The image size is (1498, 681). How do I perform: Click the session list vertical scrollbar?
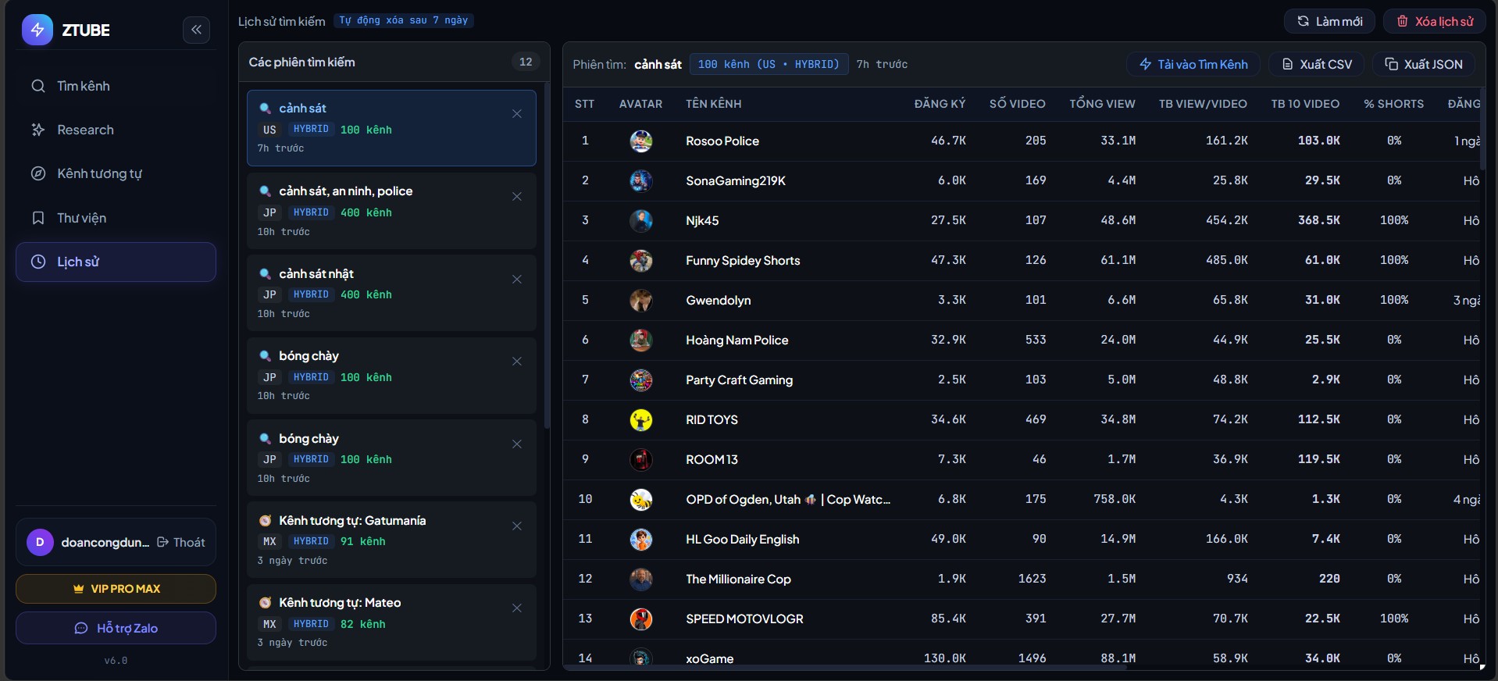547,255
